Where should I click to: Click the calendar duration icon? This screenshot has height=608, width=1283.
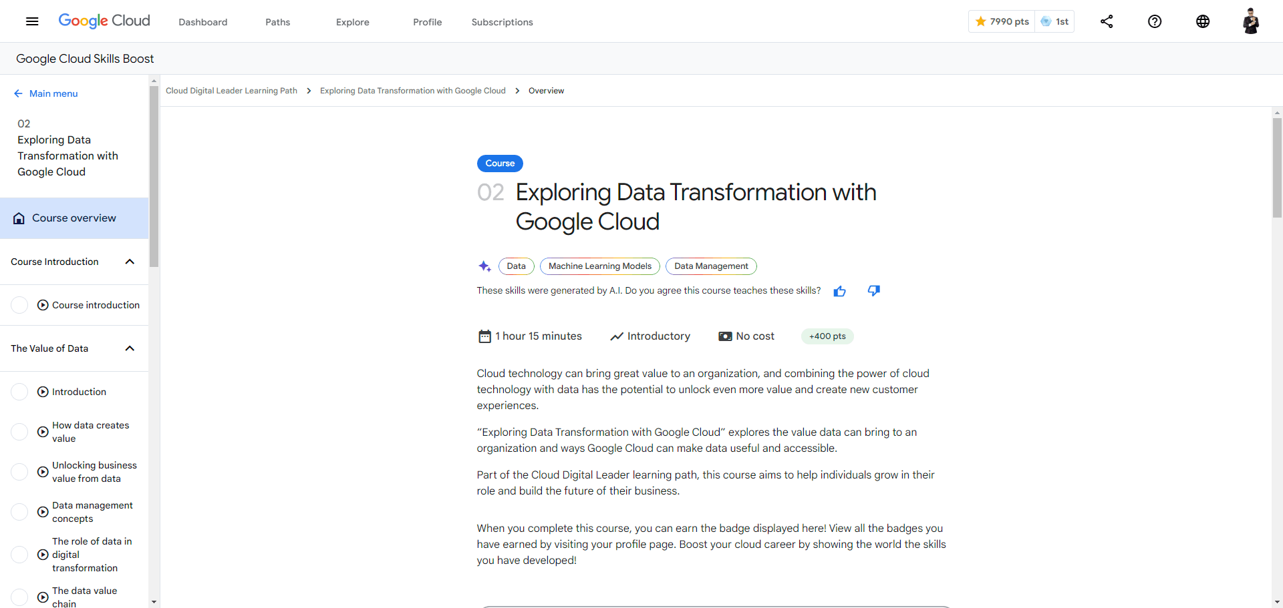[x=484, y=336]
